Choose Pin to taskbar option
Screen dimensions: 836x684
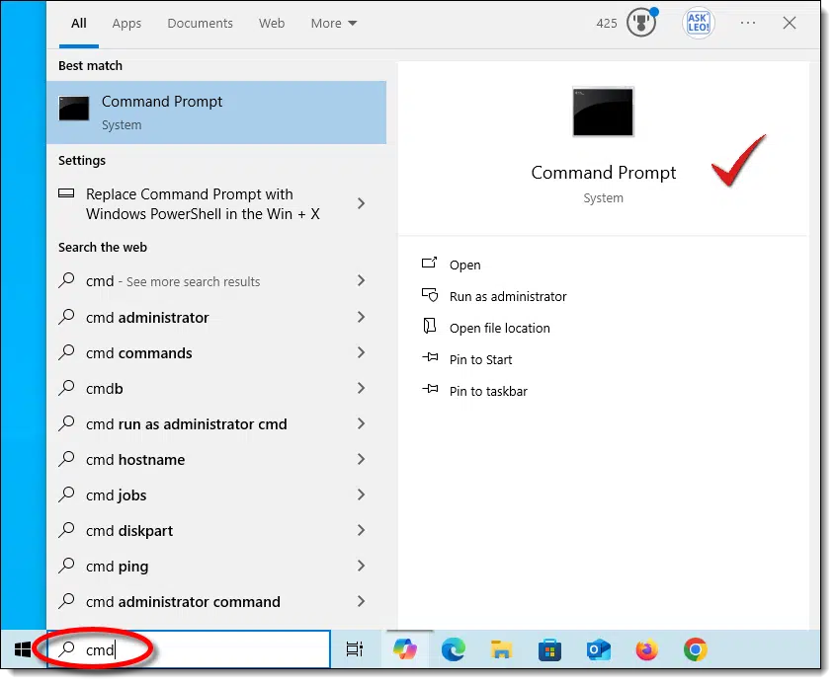click(488, 391)
